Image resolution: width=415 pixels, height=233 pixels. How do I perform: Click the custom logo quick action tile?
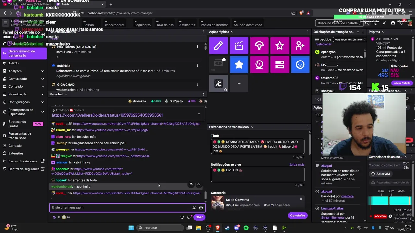coord(219,83)
